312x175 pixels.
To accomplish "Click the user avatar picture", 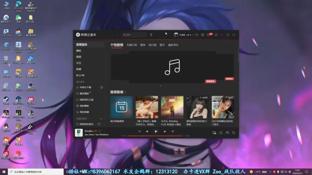I will tap(176, 35).
